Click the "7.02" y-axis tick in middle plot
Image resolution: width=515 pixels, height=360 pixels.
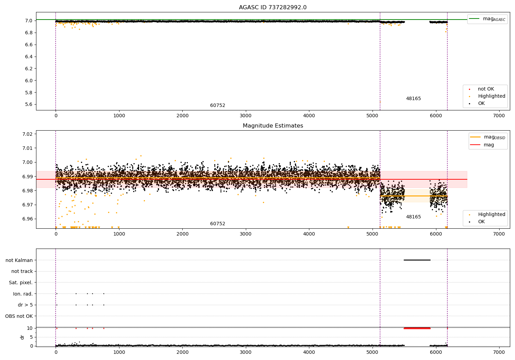(27, 134)
